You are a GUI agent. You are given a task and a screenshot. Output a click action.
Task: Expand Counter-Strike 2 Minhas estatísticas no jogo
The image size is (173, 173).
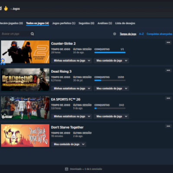pos(72,61)
